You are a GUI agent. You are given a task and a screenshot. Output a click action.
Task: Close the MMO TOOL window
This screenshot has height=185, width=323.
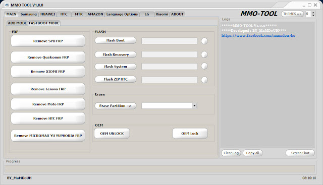[x=315, y=5]
